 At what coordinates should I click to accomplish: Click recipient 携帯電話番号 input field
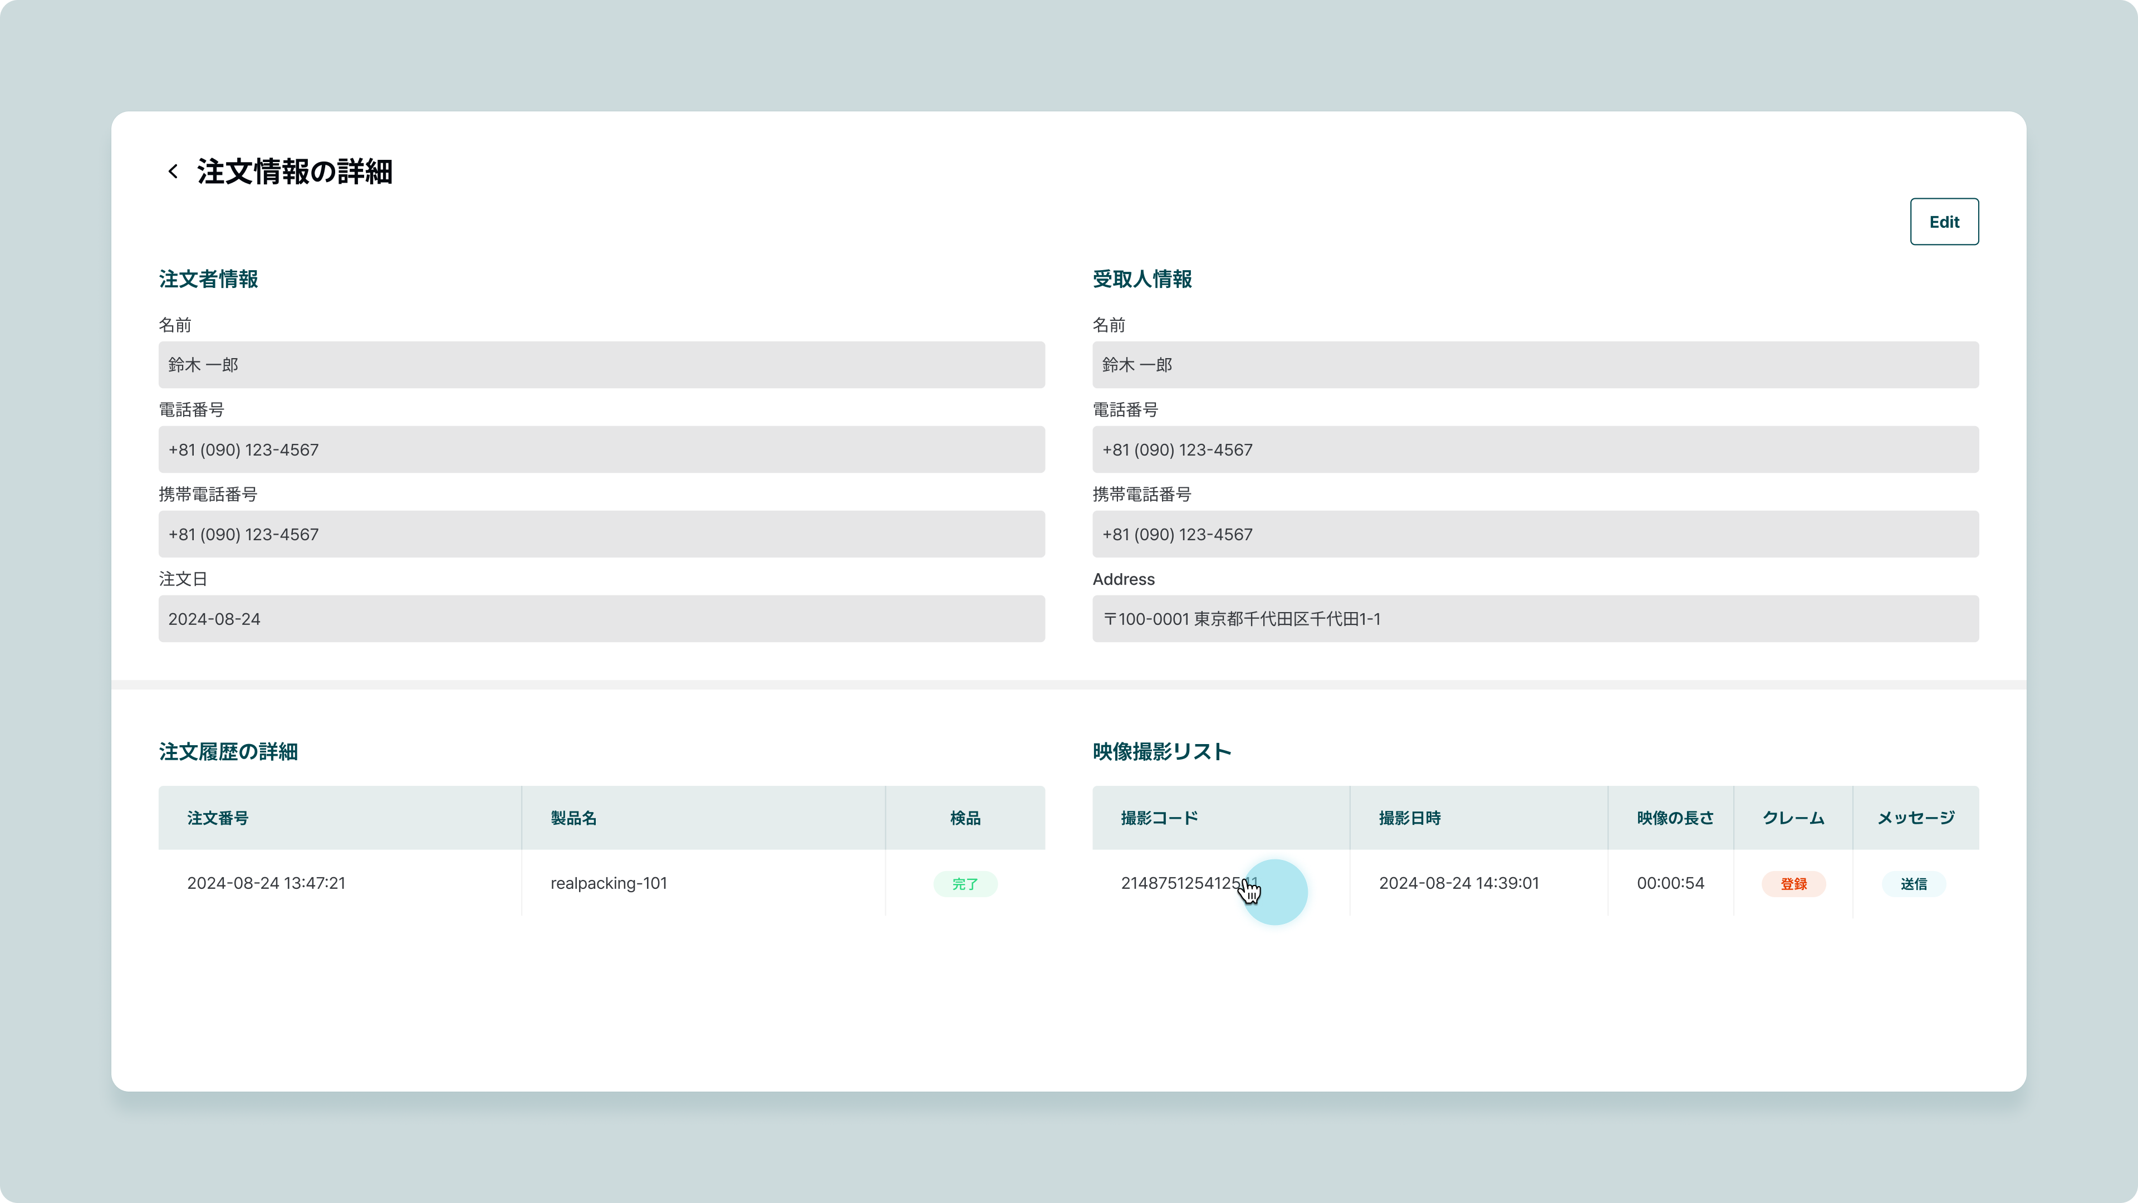point(1534,534)
